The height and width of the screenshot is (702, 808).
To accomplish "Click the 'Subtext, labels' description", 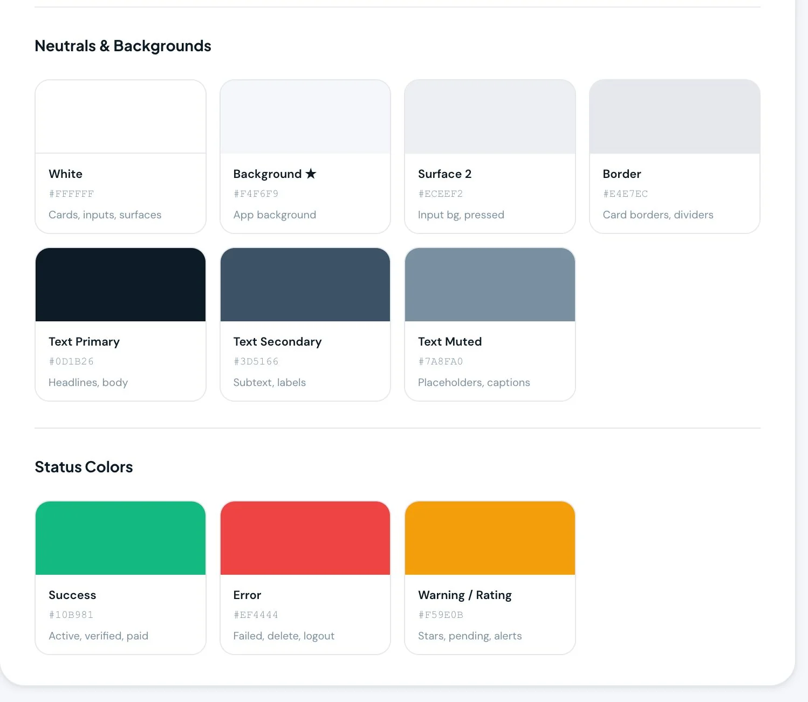I will [x=270, y=383].
